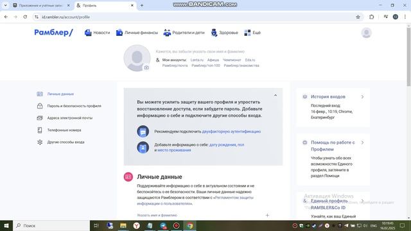Click Указать имя и фамилию
The image size is (411, 231).
(157, 216)
